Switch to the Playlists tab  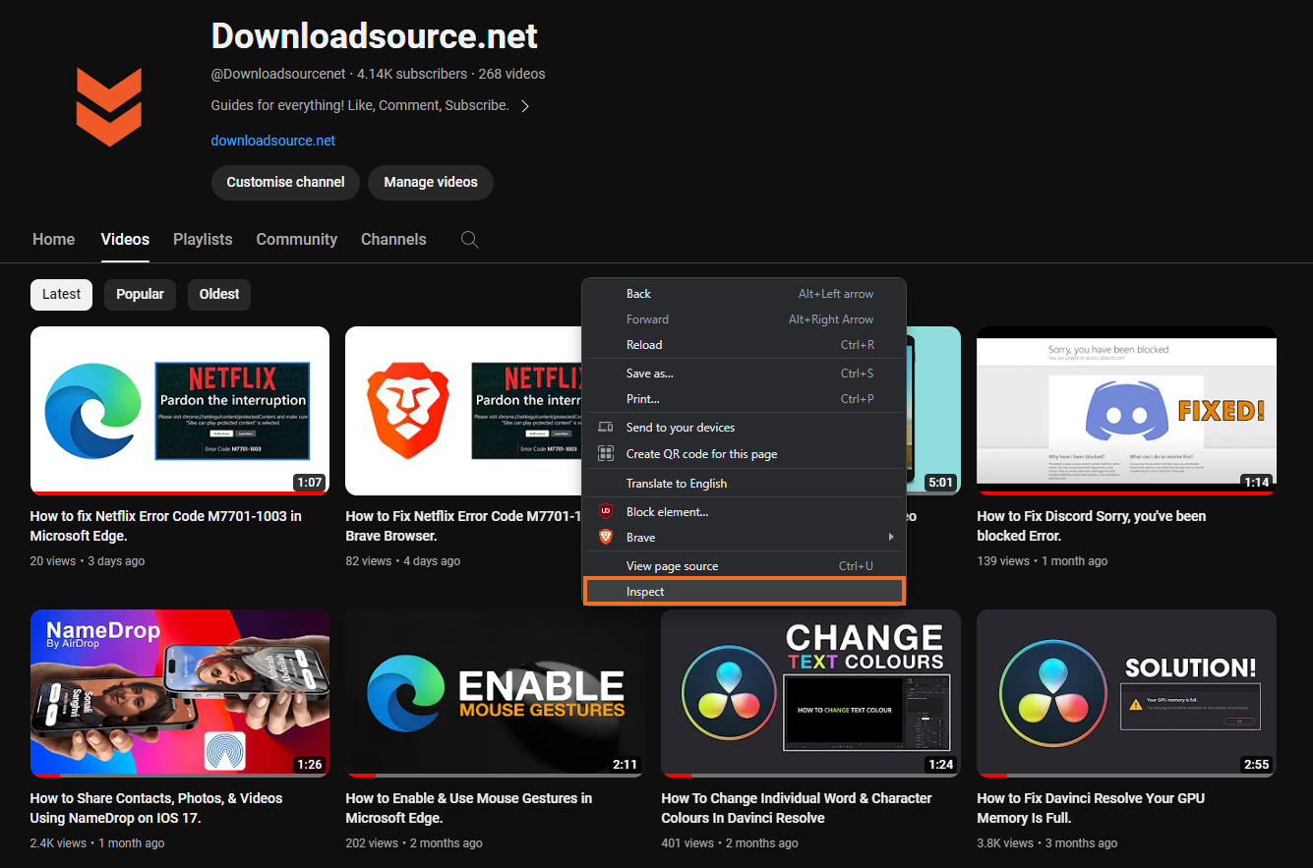203,239
